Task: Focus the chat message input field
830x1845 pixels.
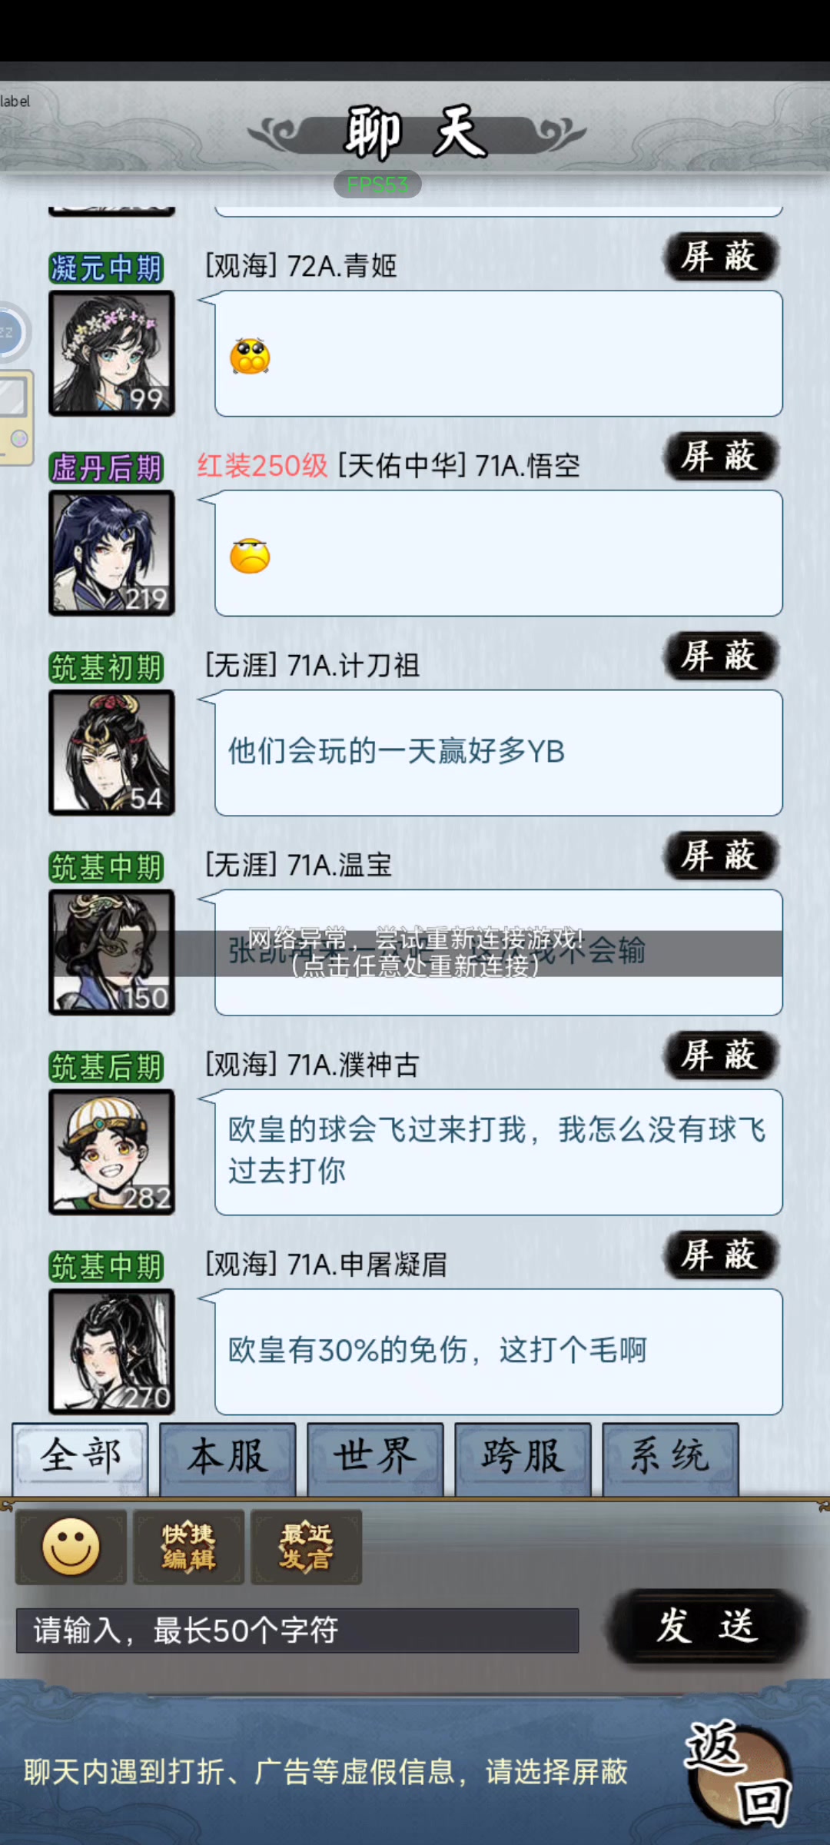Action: (297, 1630)
